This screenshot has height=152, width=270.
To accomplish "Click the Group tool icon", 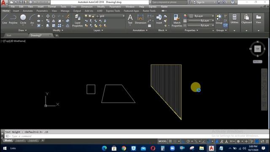I will (219, 19).
